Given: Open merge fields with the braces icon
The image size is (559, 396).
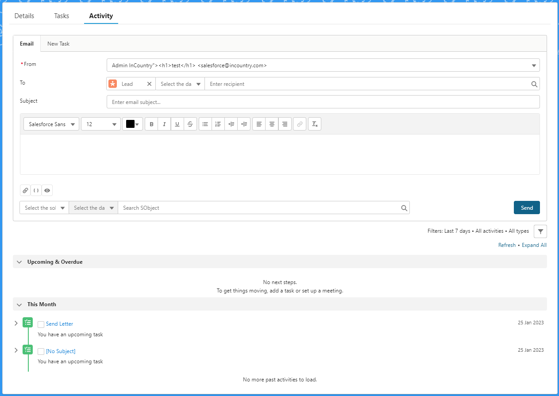Looking at the screenshot, I should 36,190.
